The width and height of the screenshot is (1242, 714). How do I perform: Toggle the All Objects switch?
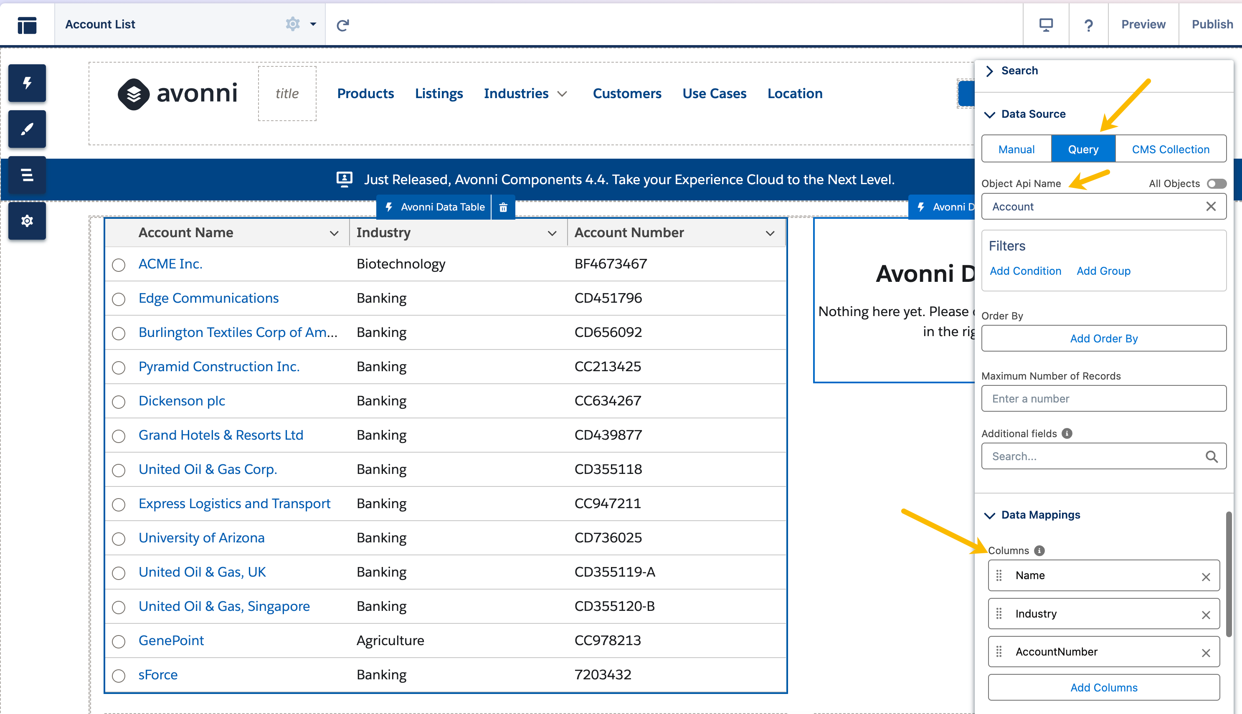coord(1217,183)
